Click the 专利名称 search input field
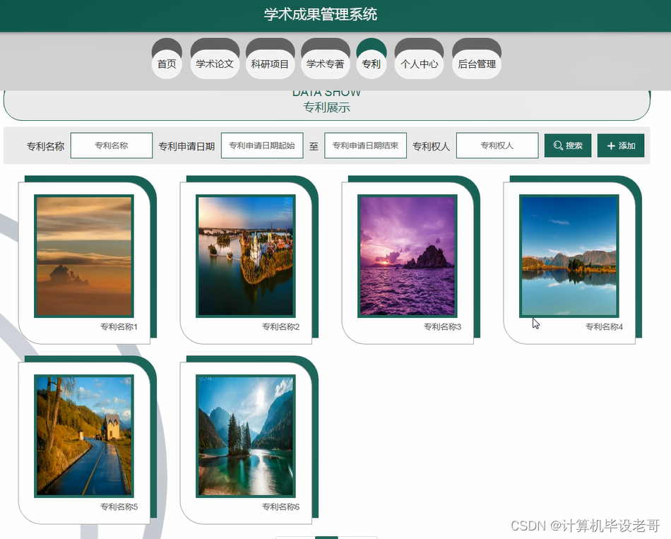 click(x=112, y=146)
